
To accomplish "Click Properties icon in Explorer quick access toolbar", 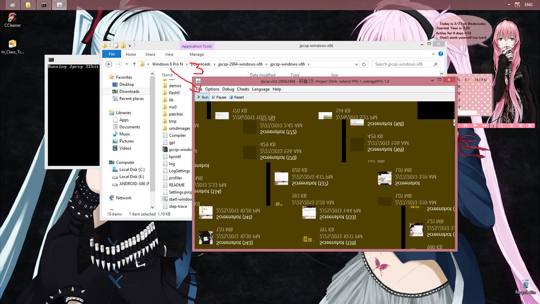I will tap(116, 46).
